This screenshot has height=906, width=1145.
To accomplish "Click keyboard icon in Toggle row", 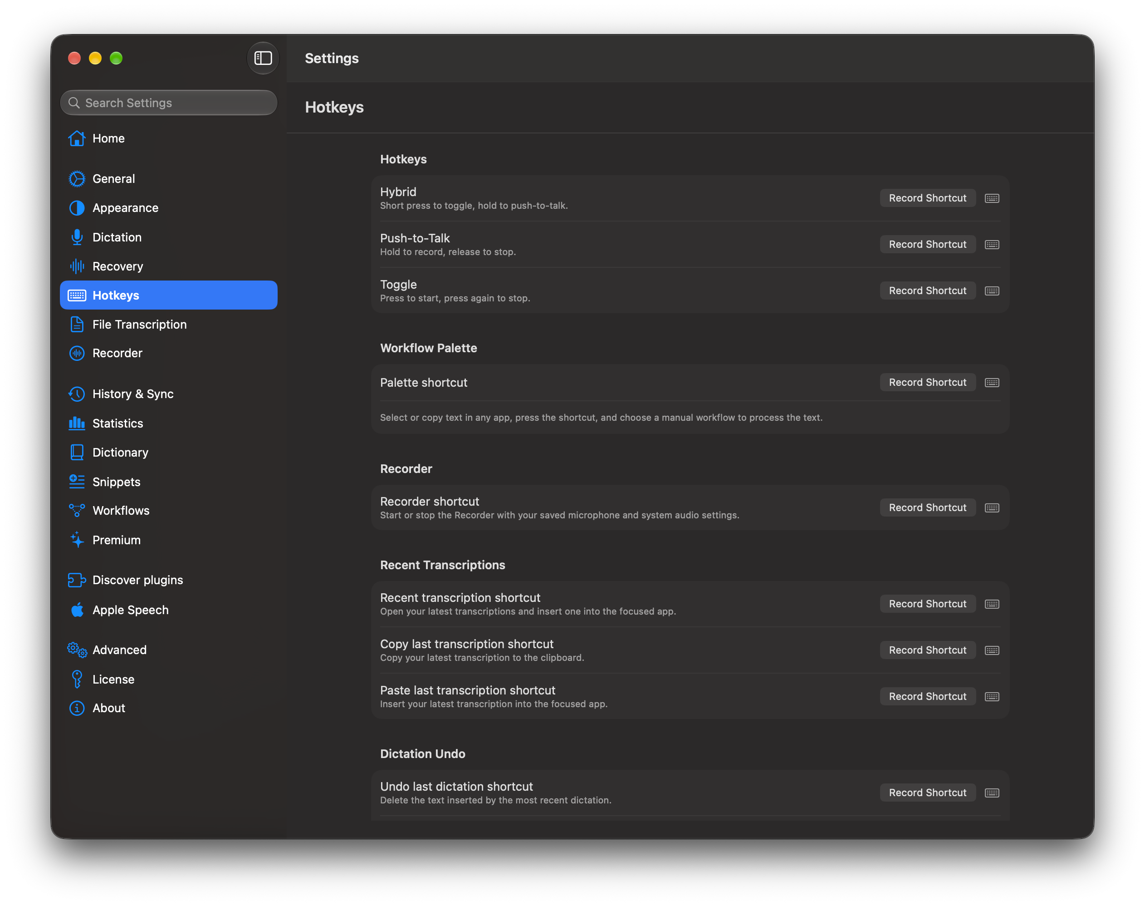I will point(992,291).
